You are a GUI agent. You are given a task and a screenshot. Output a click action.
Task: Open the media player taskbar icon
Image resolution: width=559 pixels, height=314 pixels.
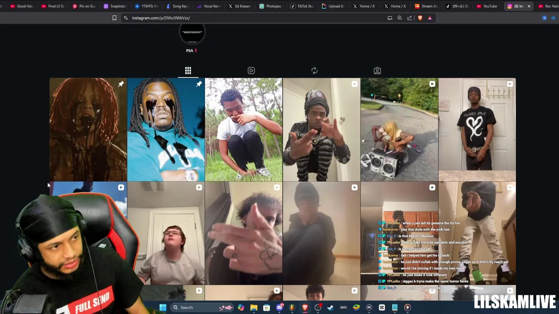tap(407, 307)
